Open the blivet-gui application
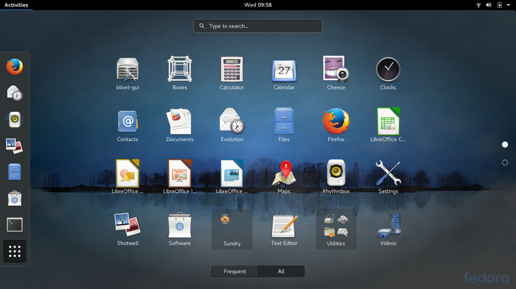Viewport: 516px width, 289px height. 127,73
